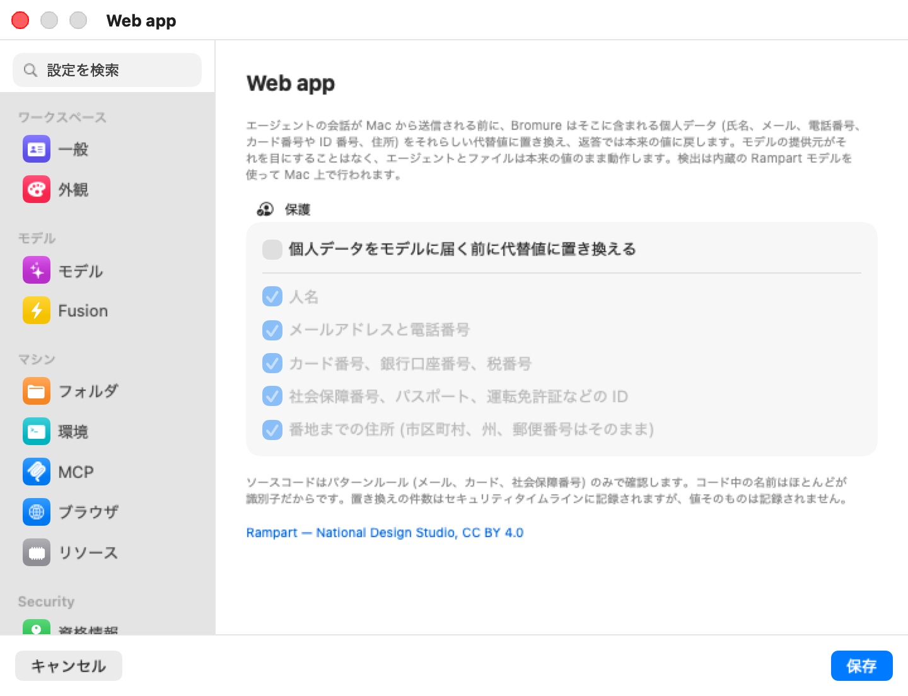The height and width of the screenshot is (696, 908).
Task: Open the Rampart — National Design Studio link
Action: coord(385,533)
